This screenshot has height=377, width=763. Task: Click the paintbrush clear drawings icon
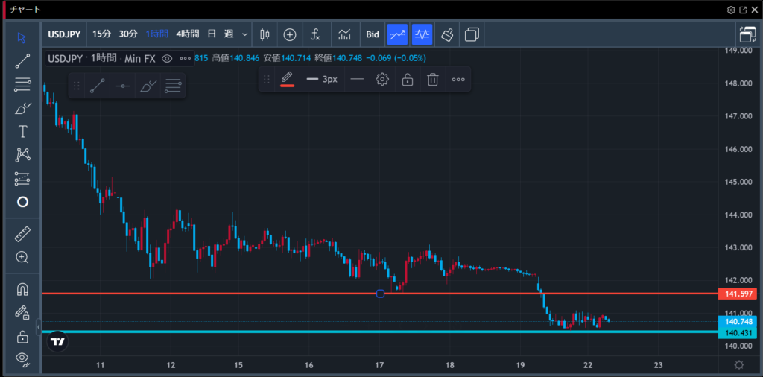[447, 34]
